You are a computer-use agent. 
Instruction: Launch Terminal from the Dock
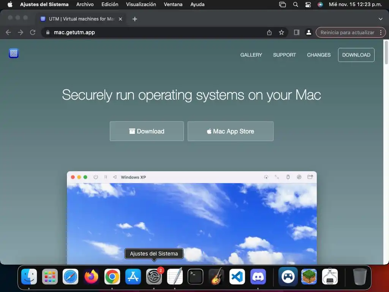(x=196, y=276)
